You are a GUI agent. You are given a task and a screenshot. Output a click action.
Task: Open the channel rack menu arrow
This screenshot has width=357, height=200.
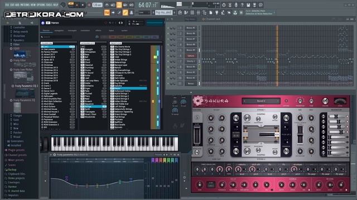point(168,19)
